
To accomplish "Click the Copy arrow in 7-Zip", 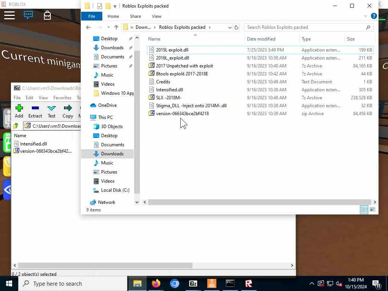I will pos(67,111).
